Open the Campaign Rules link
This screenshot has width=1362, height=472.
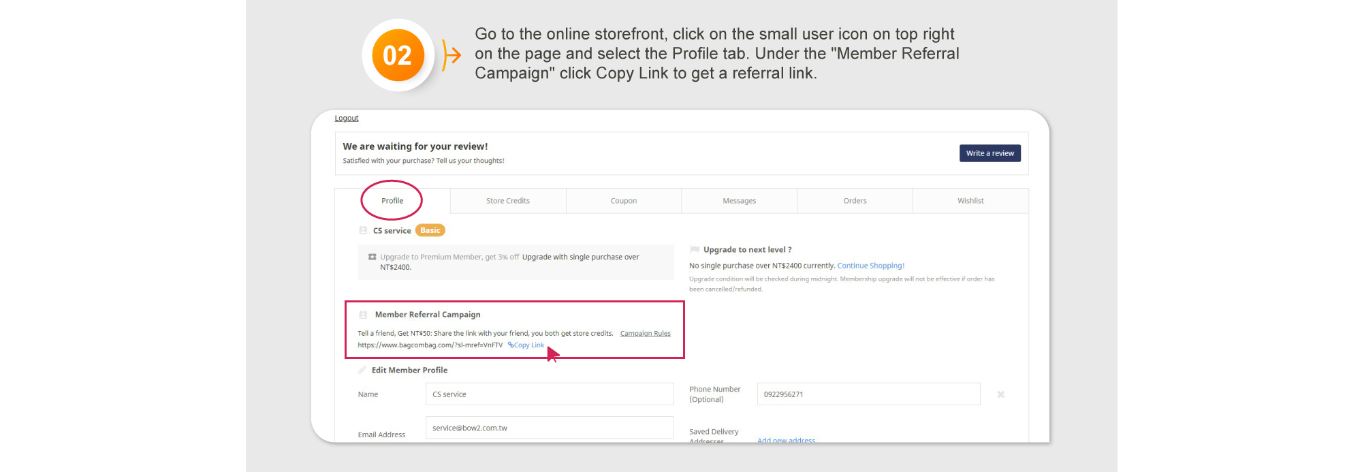coord(645,334)
